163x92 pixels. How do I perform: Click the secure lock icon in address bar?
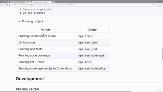click(x=13, y=5)
